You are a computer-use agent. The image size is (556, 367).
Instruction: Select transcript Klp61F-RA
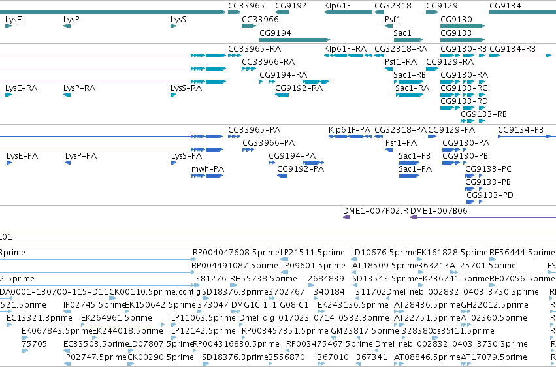pos(345,48)
